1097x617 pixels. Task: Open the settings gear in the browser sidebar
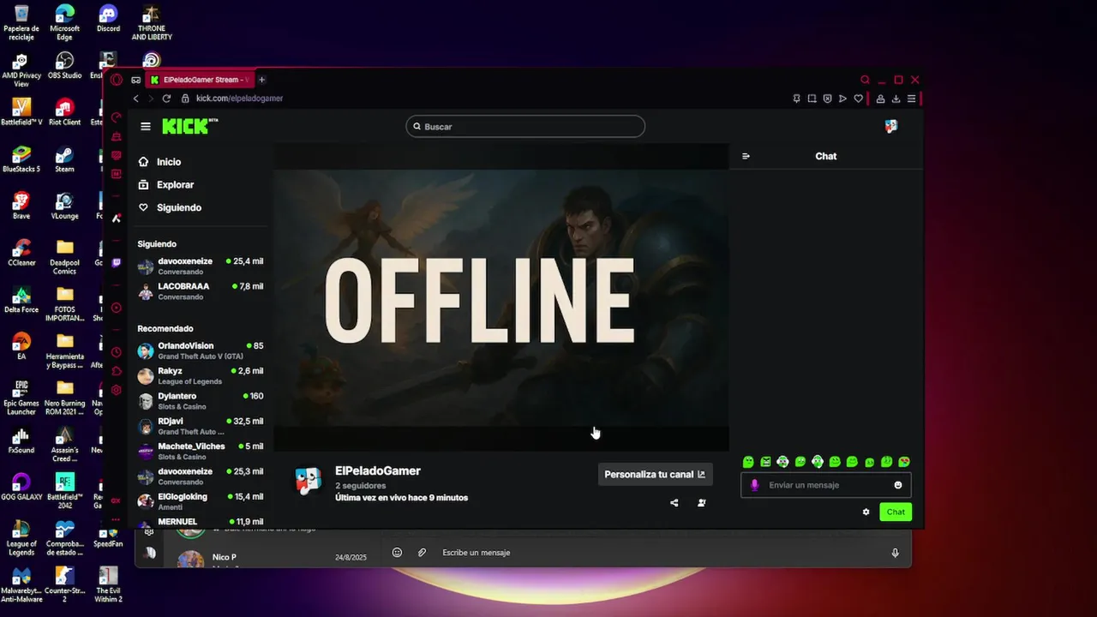point(117,390)
